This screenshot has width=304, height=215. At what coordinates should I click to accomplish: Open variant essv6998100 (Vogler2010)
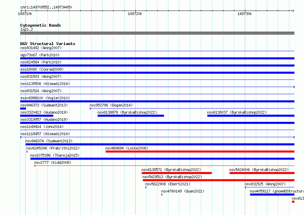point(45,98)
